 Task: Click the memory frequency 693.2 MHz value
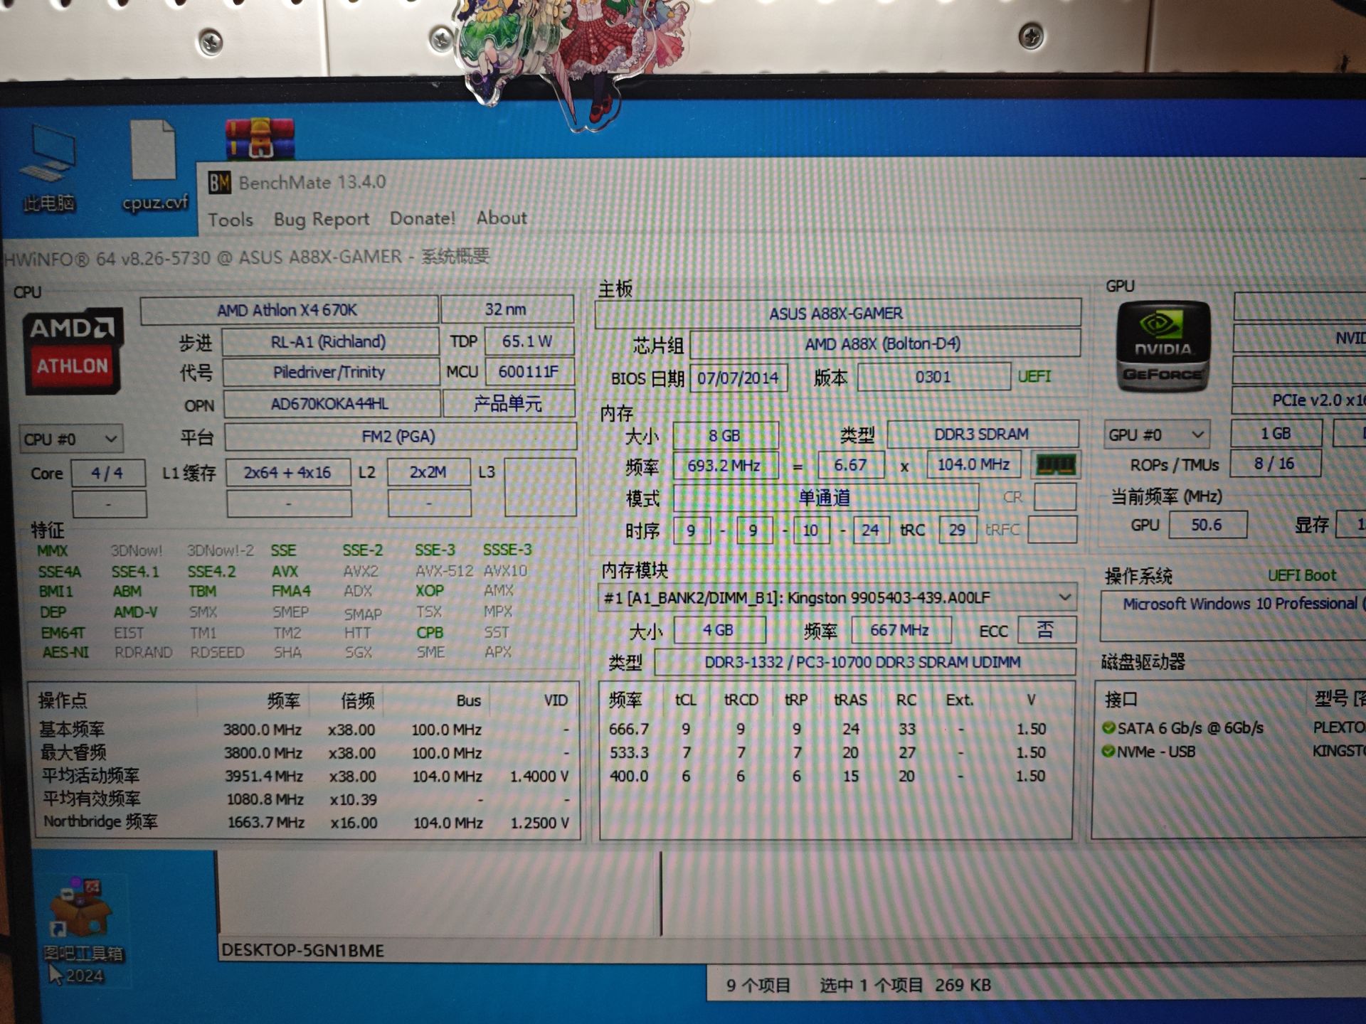click(x=725, y=466)
